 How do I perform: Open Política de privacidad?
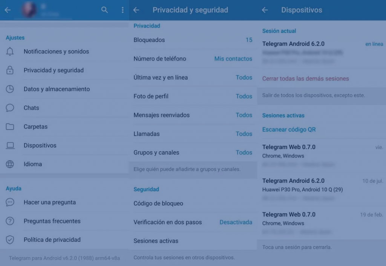coord(52,240)
